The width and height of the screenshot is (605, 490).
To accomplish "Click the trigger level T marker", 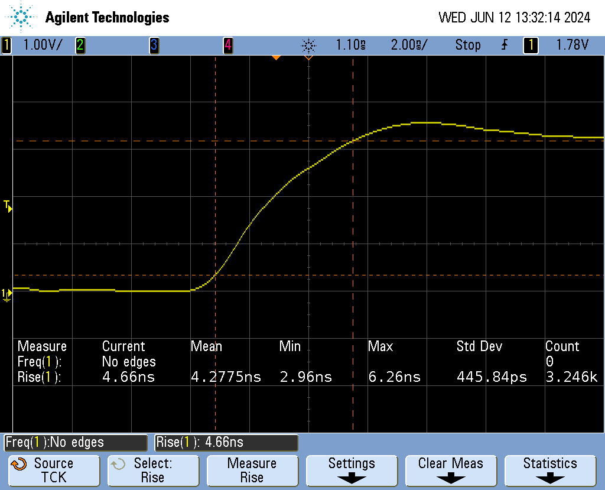I will click(x=8, y=206).
